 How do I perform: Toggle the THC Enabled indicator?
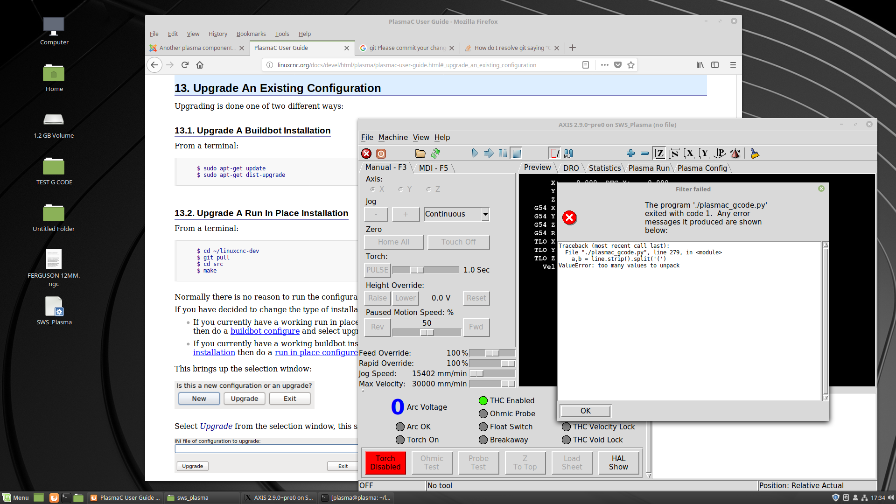483,400
